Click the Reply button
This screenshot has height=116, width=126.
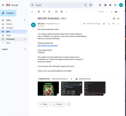[44, 104]
